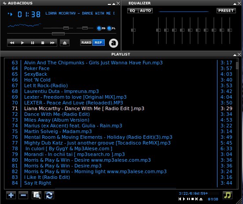This screenshot has height=204, width=243.
Task: Close the equalizer window
Action: (239, 4)
